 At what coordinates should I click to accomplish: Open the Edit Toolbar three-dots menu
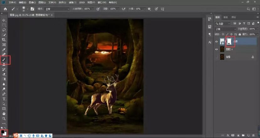[x=4, y=123]
